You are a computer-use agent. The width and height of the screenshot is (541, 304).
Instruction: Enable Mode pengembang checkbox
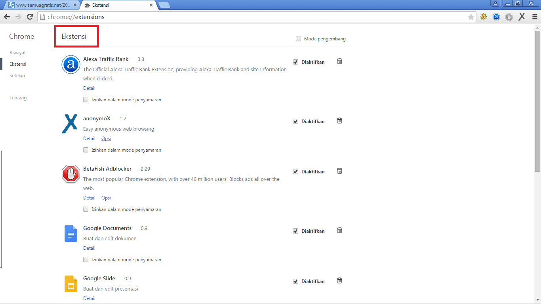[x=299, y=39]
